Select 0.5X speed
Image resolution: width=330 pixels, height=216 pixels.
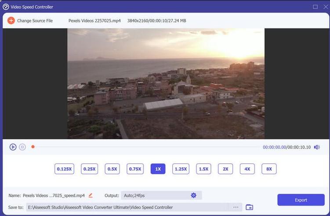click(112, 169)
